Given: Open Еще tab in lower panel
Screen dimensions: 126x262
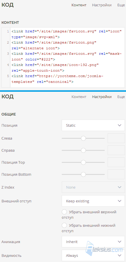Looking at the screenshot, I should (121, 97).
